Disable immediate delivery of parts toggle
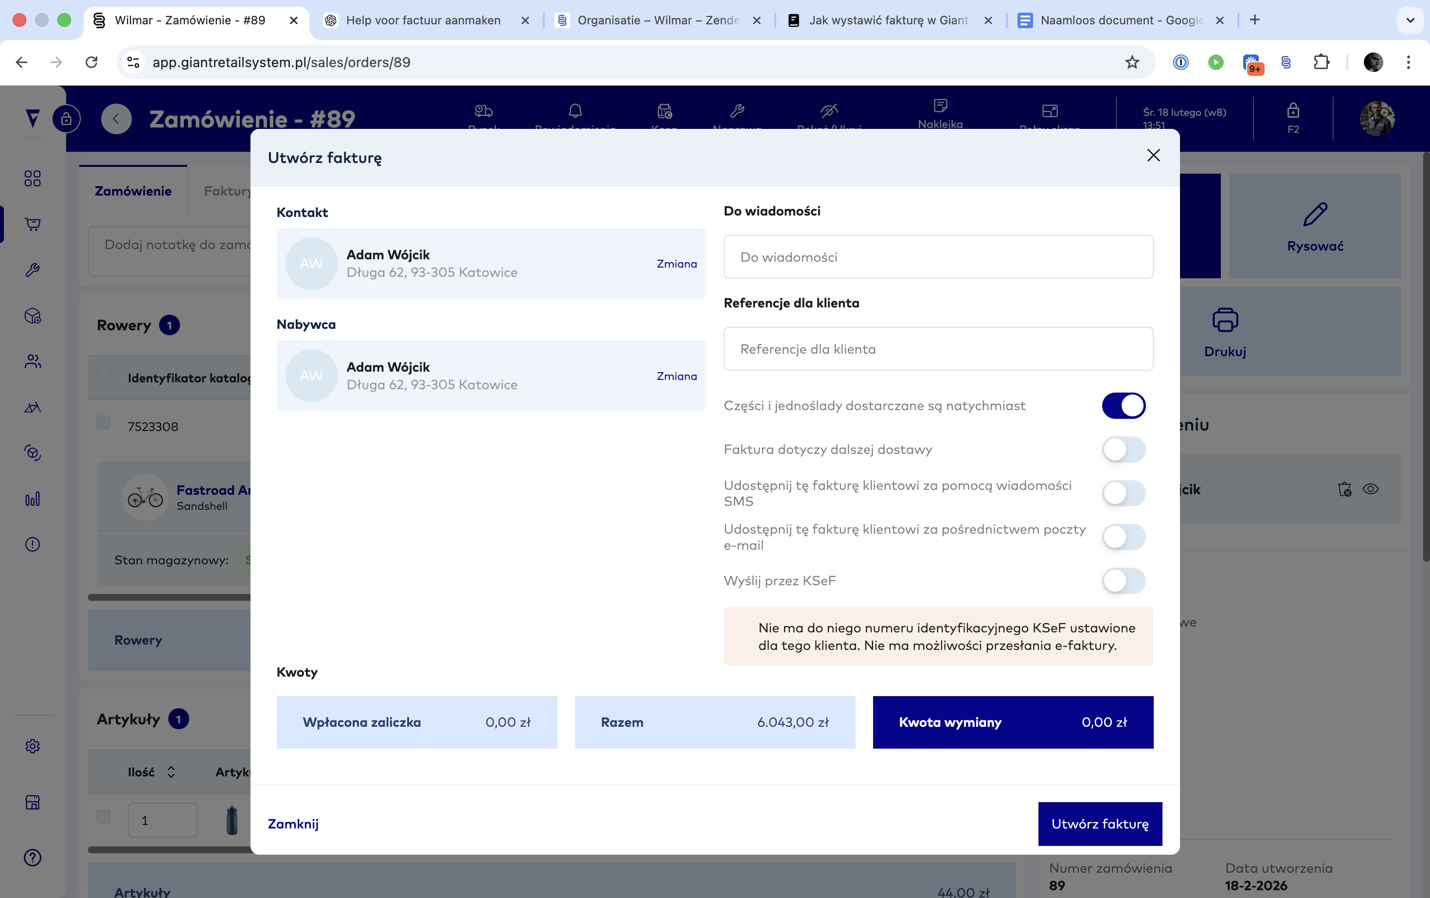 point(1124,406)
